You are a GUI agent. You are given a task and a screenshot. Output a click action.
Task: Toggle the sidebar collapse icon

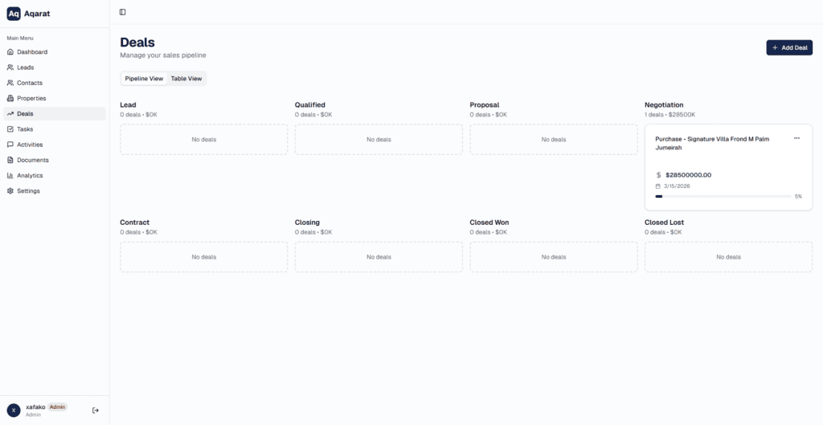pyautogui.click(x=122, y=12)
